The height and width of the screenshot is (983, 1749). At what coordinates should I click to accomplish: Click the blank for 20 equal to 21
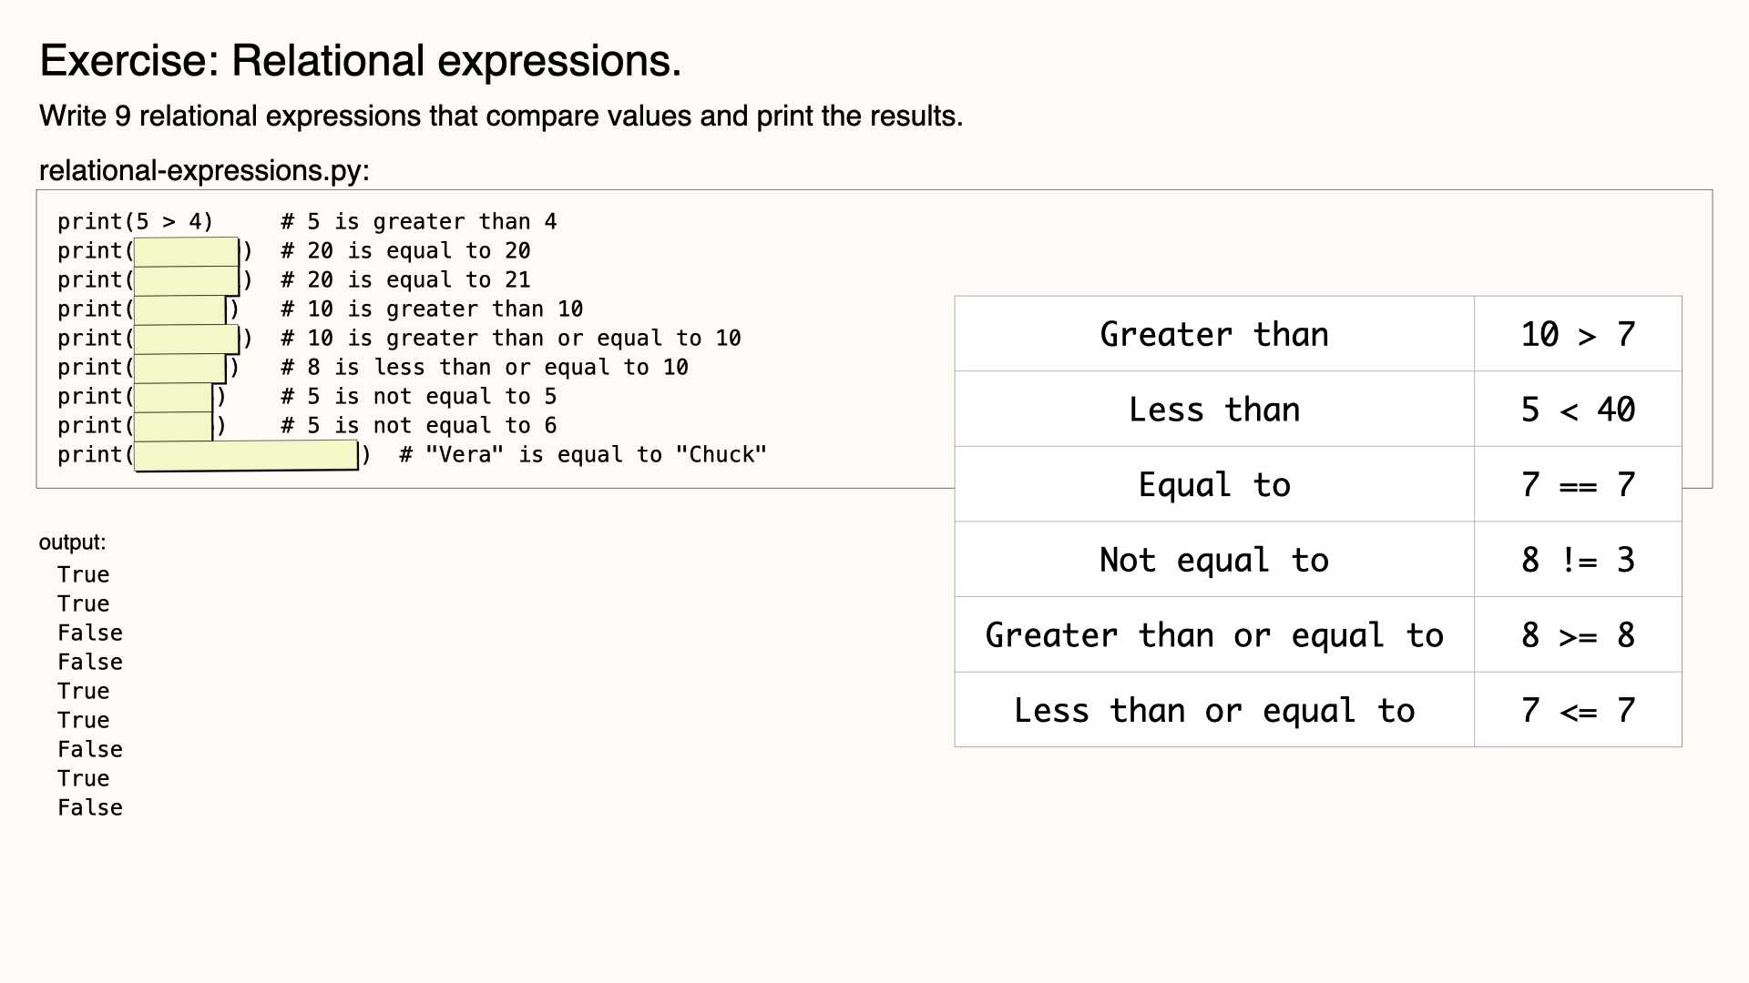pyautogui.click(x=187, y=280)
